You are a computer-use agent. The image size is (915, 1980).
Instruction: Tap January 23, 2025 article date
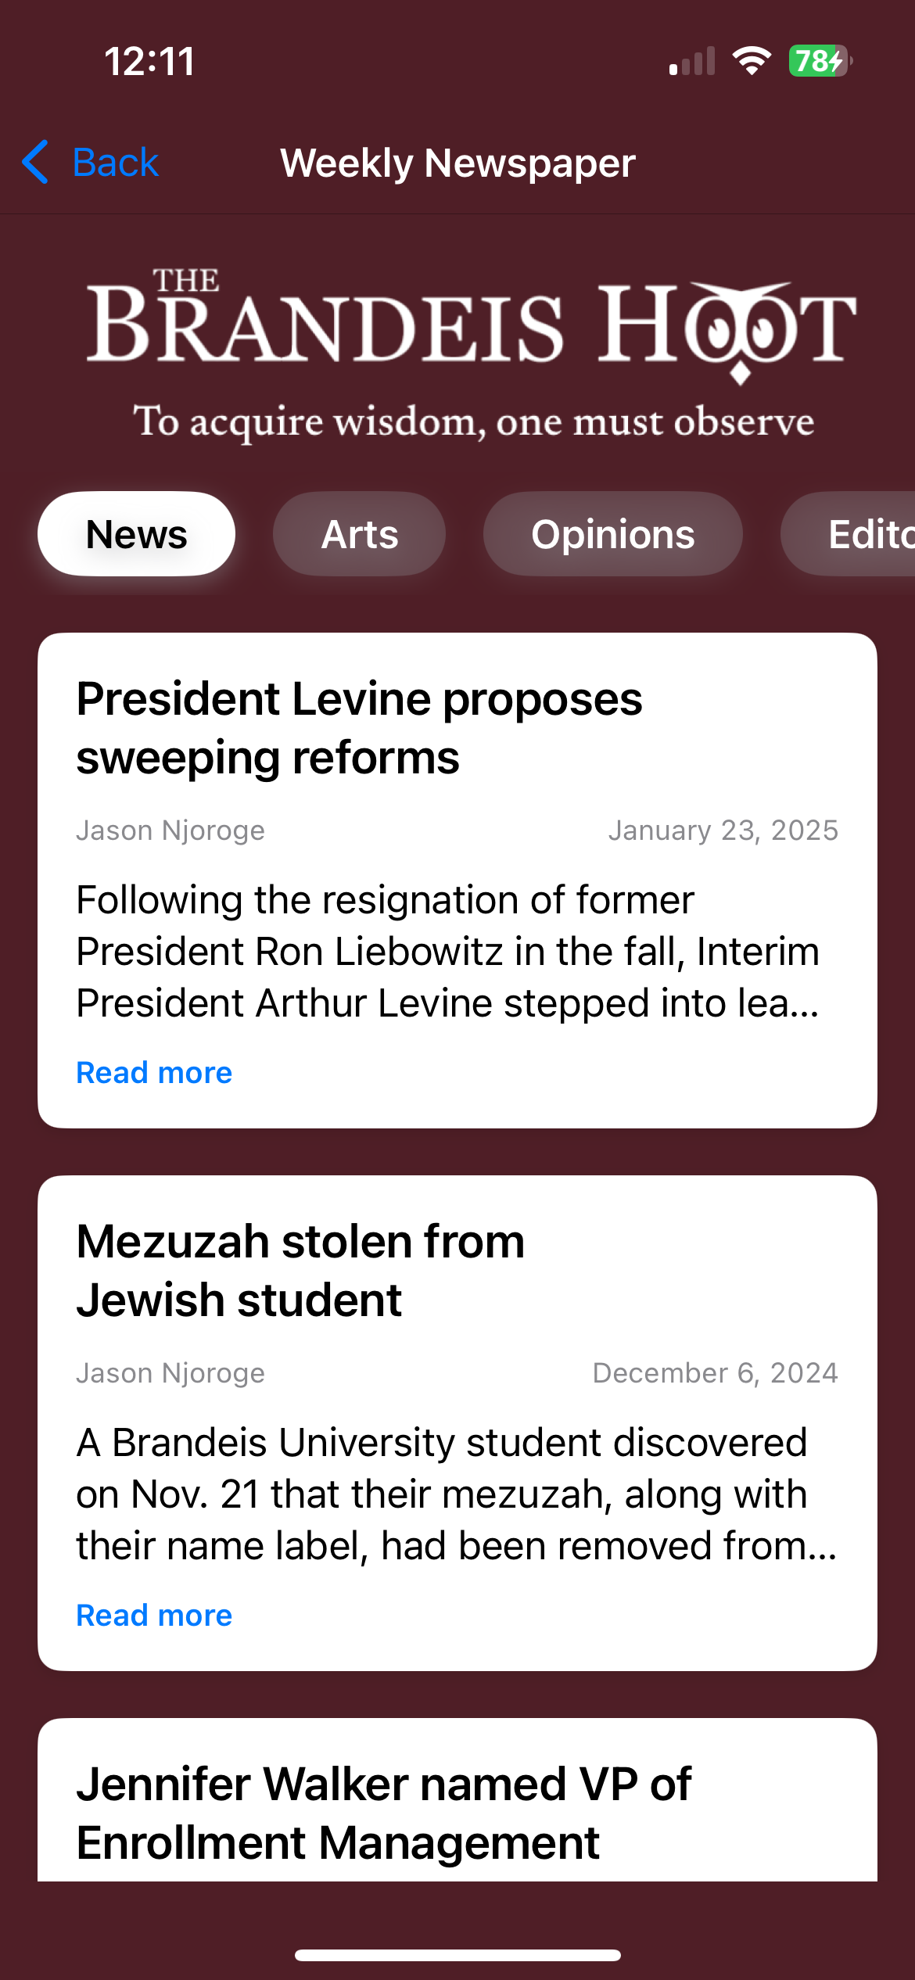(x=723, y=830)
